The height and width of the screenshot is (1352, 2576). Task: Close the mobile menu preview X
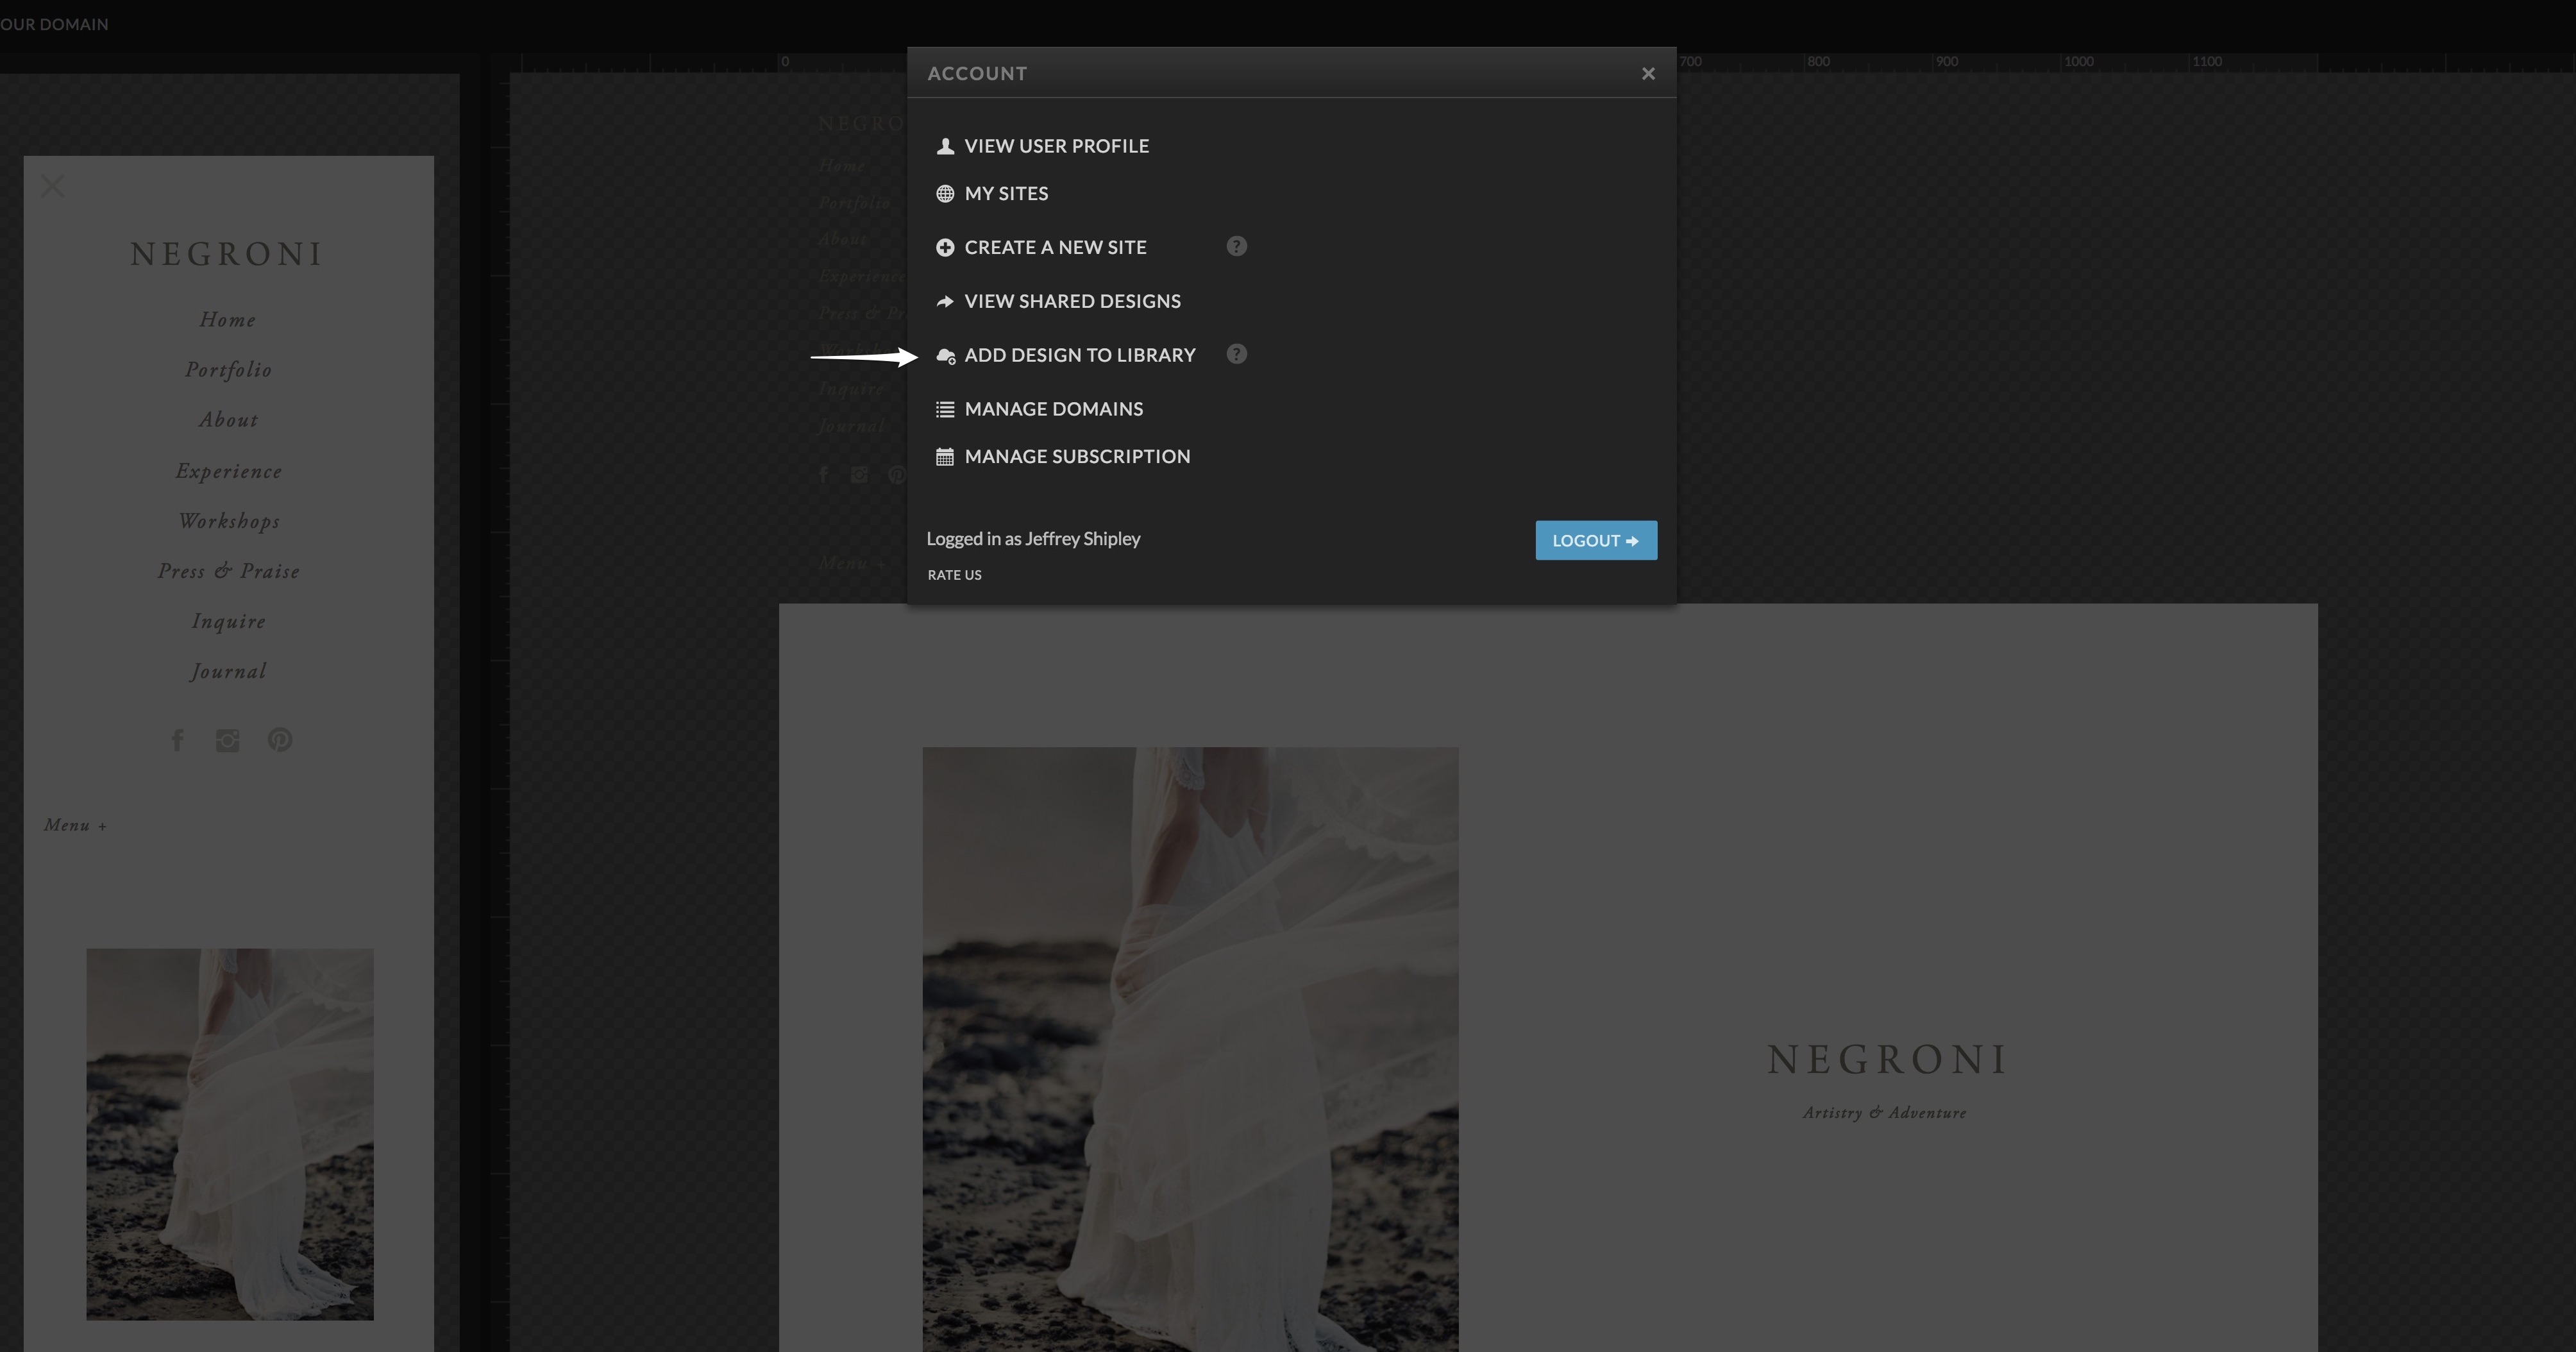coord(52,186)
